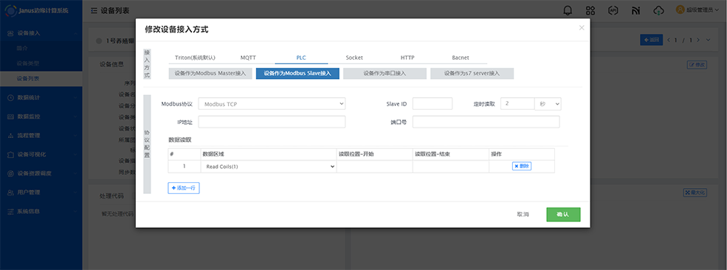Choose 设备作为串口接入 option
This screenshot has height=270, width=727.
385,74
